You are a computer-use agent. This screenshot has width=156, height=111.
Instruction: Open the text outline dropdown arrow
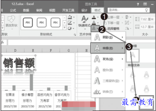click(x=98, y=23)
